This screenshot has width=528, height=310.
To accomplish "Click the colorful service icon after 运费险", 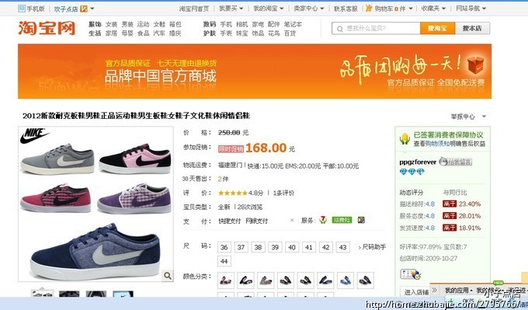I will tap(361, 220).
